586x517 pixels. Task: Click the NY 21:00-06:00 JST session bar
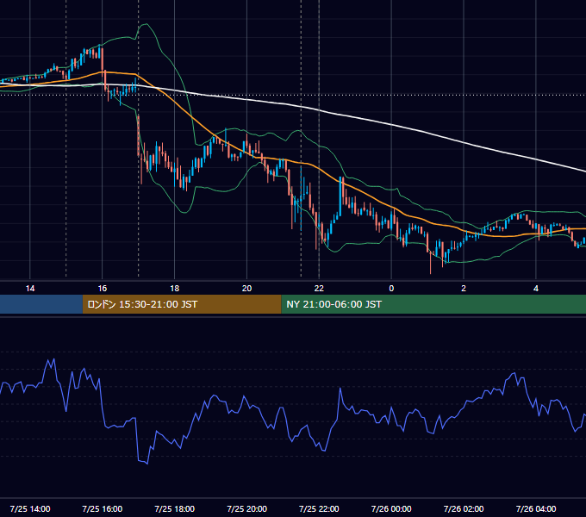point(433,304)
